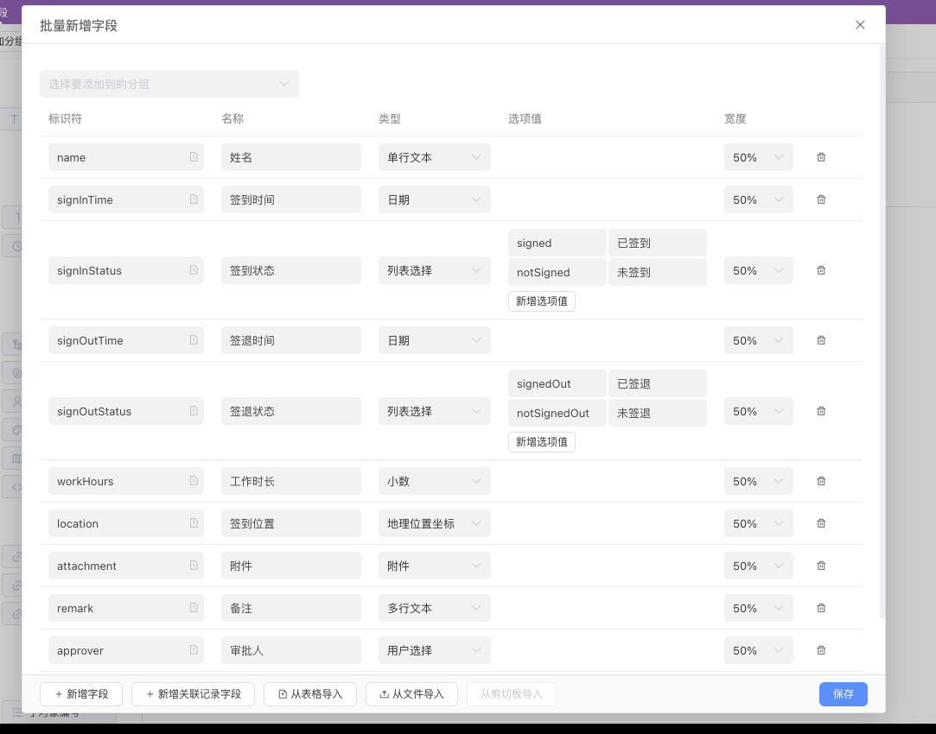Click the document icon in the signInStatus identifier field
The image size is (936, 734).
[192, 270]
